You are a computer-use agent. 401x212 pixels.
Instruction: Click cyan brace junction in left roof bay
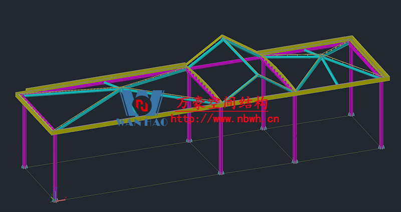(122, 89)
